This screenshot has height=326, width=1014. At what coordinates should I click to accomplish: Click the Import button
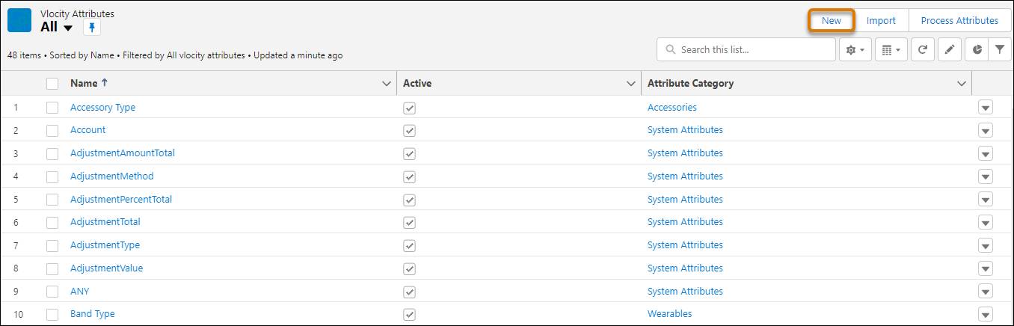click(x=881, y=21)
